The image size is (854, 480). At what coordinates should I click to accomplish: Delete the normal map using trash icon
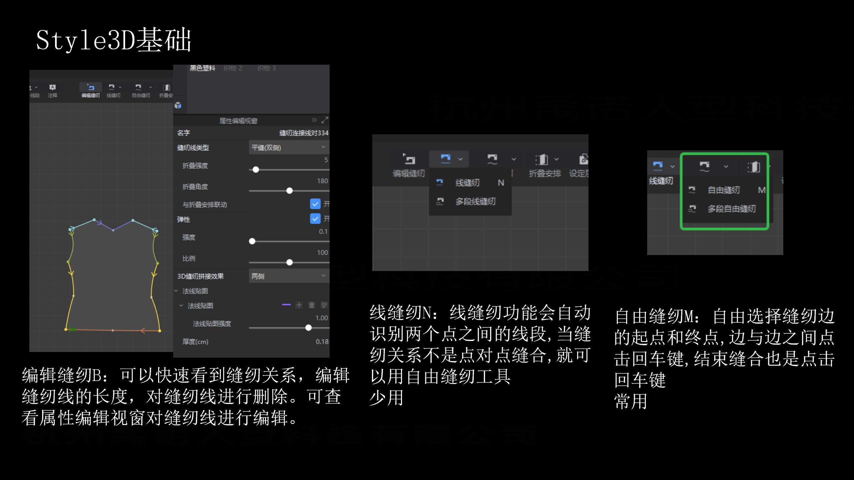click(312, 305)
